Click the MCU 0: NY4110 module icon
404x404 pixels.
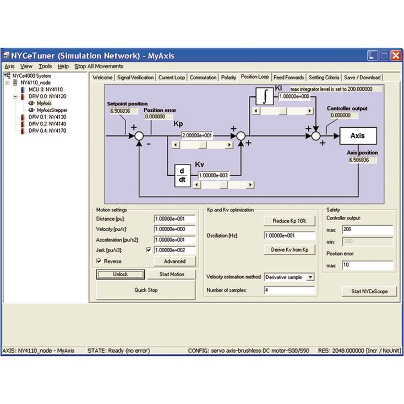tap(23, 90)
